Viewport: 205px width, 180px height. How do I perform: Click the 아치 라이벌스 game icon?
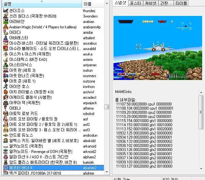[x=5, y=92]
